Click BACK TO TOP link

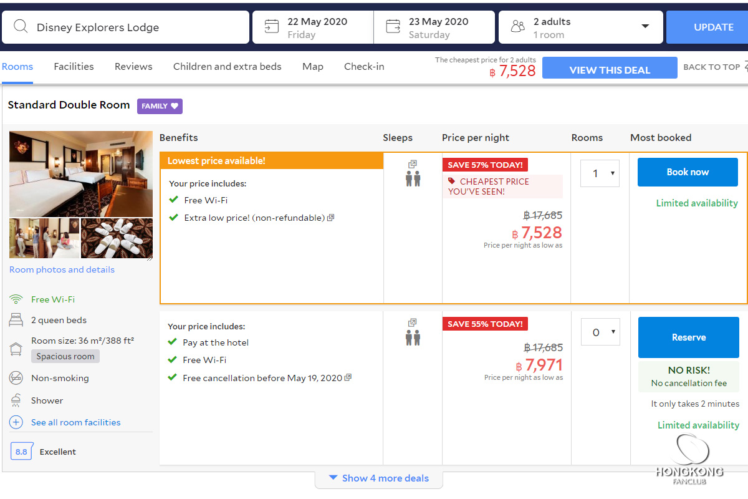[712, 67]
